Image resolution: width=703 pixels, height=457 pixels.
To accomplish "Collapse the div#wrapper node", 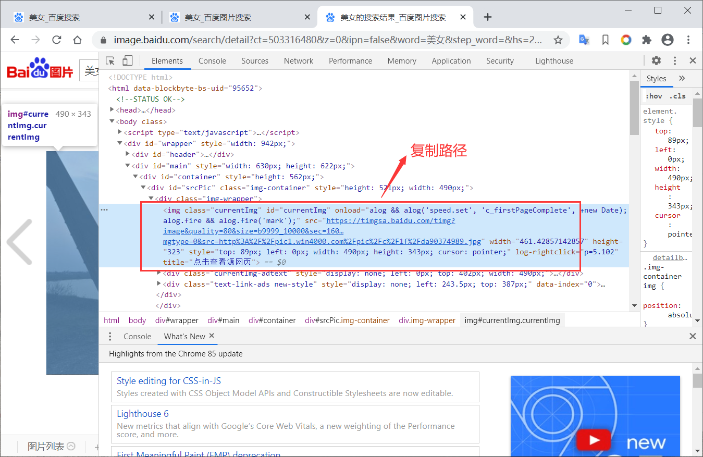I will pyautogui.click(x=120, y=143).
